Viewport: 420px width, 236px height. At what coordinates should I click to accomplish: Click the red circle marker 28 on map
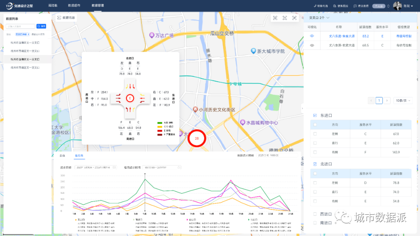point(197,139)
